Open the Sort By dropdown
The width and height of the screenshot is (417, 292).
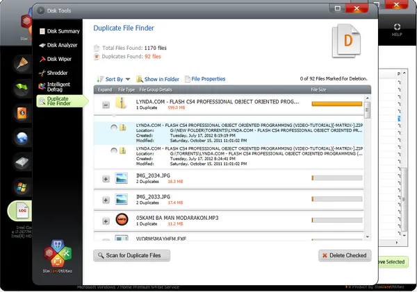click(113, 79)
